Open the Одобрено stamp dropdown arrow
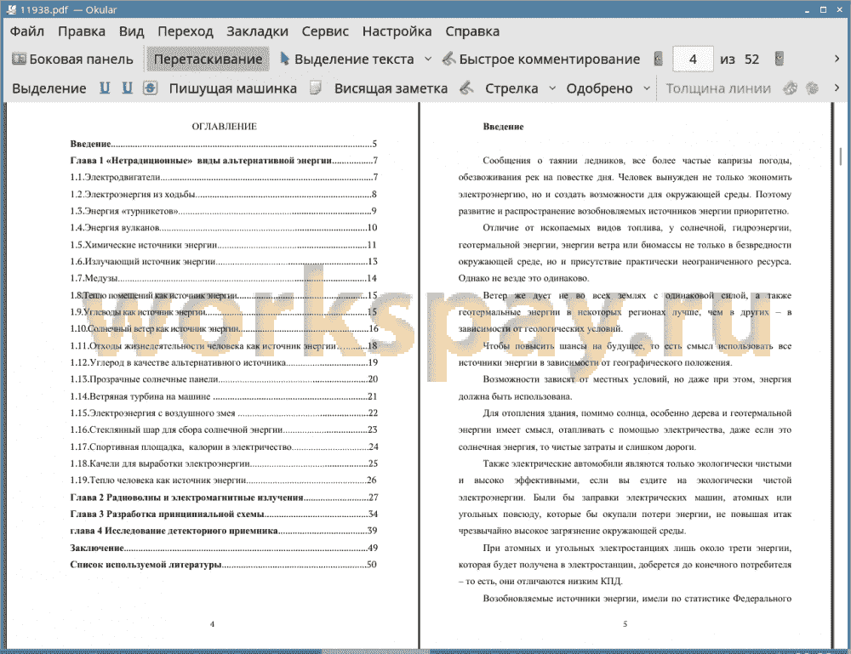 pos(647,88)
